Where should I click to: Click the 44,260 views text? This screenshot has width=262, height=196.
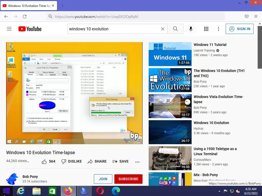pos(18,161)
